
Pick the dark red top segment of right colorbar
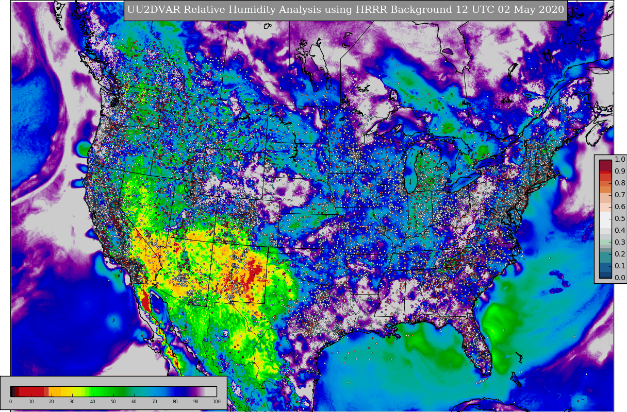(x=605, y=165)
